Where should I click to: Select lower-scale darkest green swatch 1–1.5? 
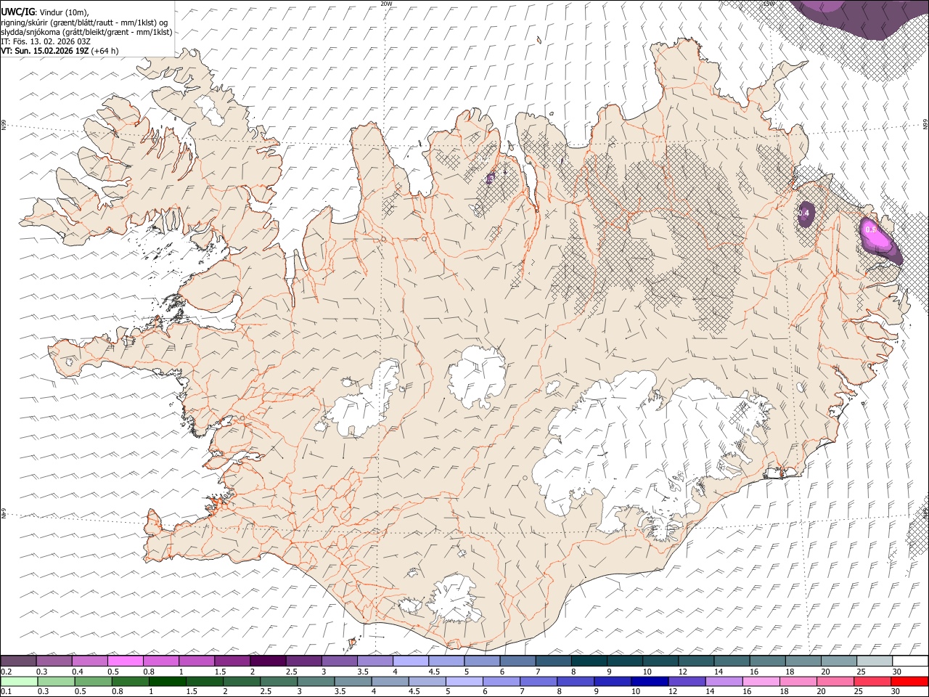coord(167,681)
